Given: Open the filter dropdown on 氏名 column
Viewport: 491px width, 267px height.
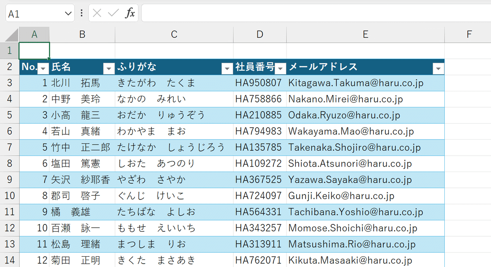Looking at the screenshot, I should (109, 68).
